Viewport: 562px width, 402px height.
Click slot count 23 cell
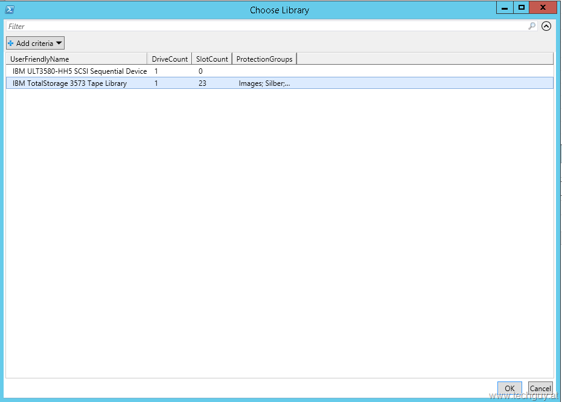(202, 83)
